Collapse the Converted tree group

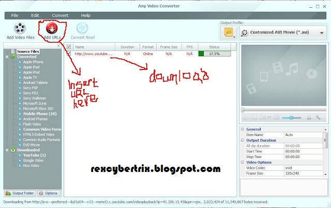[7, 57]
